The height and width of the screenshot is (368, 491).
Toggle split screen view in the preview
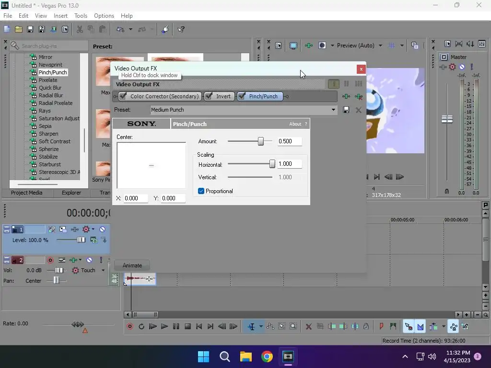pyautogui.click(x=322, y=46)
